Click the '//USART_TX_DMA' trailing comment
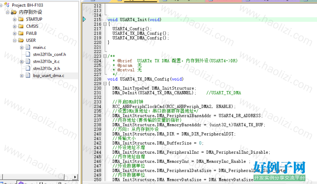 click(x=224, y=93)
